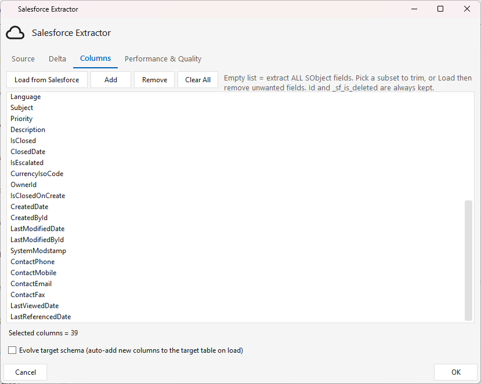
Task: Select the ContactPhone column row
Action: (236, 262)
